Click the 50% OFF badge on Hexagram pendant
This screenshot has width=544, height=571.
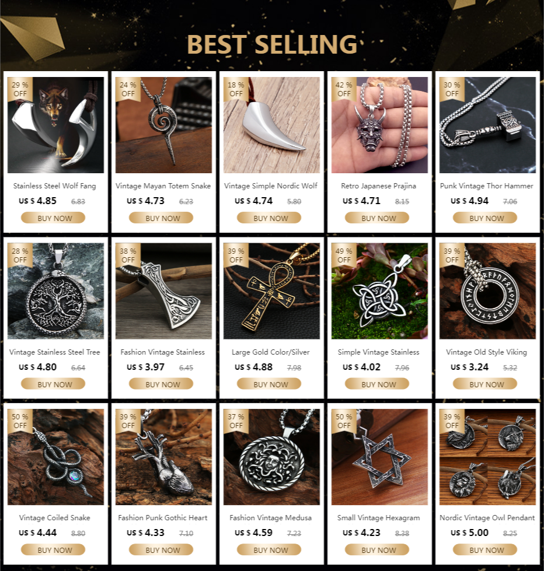[344, 421]
